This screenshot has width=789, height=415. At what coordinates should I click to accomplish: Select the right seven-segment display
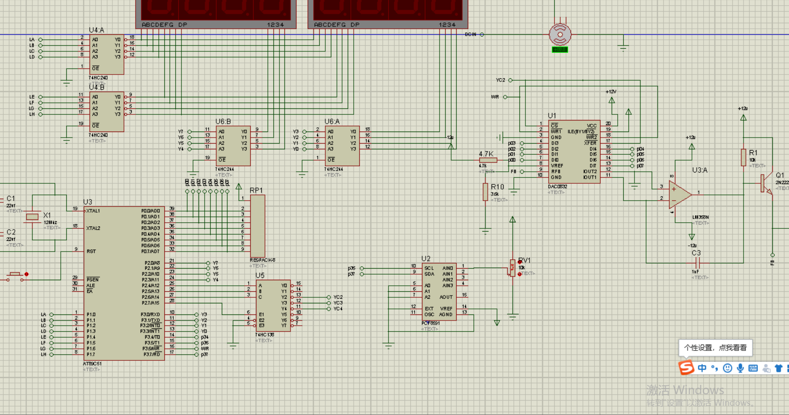tap(388, 14)
